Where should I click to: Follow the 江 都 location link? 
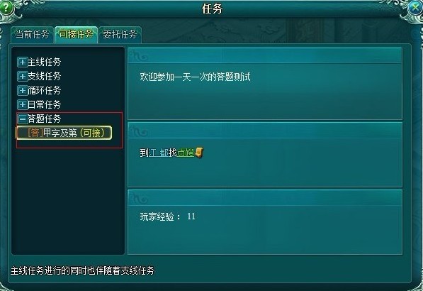coord(158,153)
